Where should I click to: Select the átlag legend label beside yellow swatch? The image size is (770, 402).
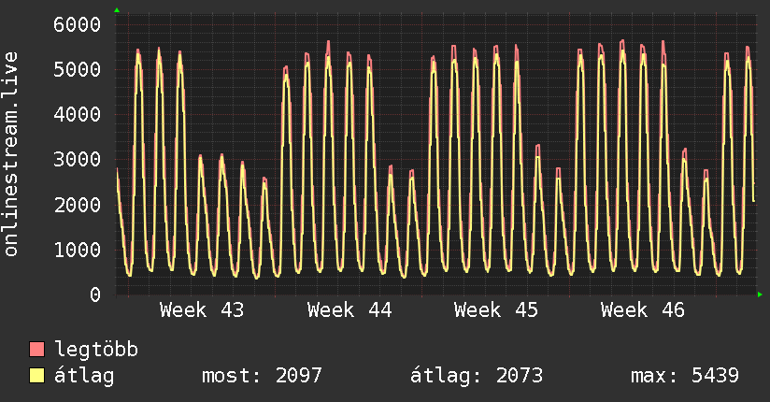(84, 377)
